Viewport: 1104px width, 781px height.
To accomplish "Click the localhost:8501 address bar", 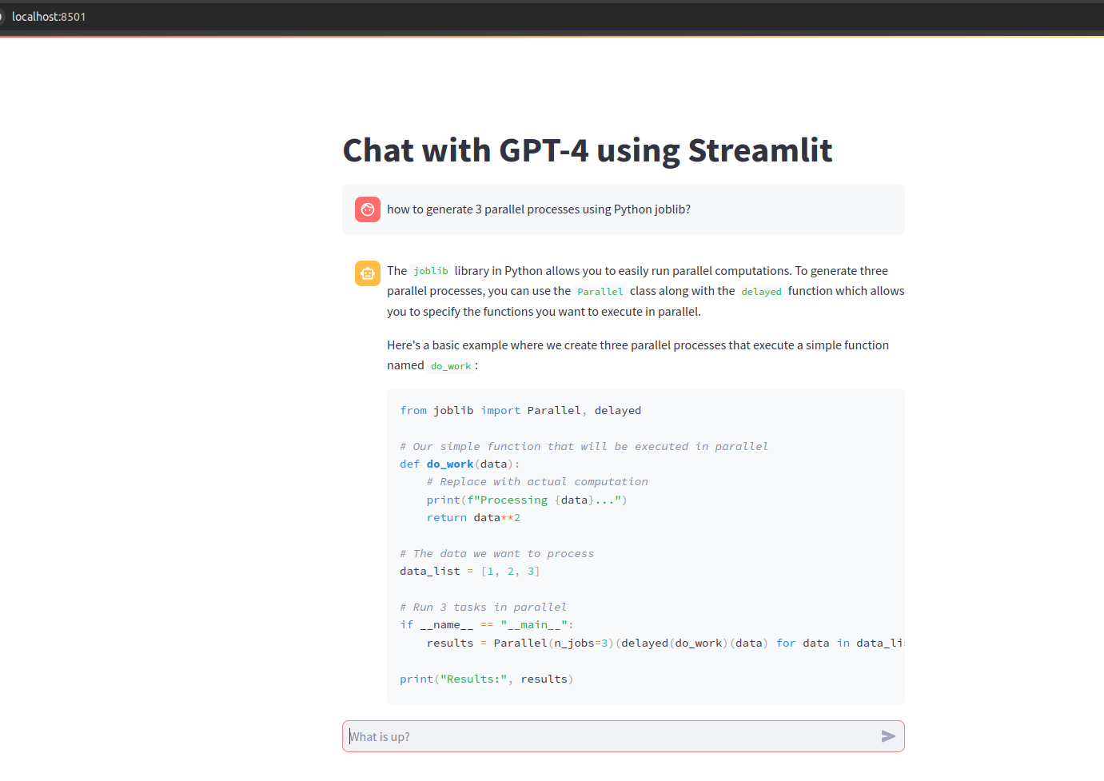I will click(49, 17).
